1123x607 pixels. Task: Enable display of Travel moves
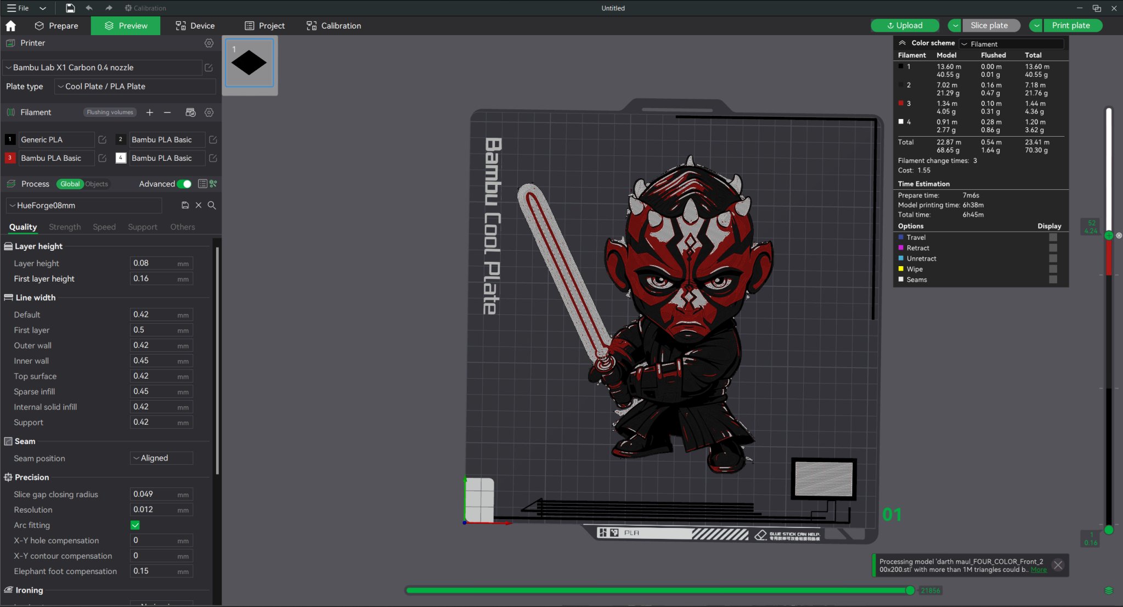pos(1053,237)
